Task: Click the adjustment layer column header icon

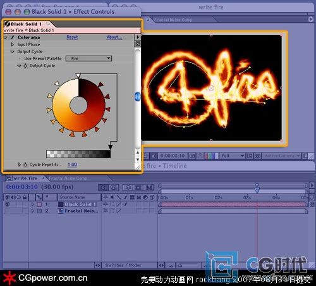Action: (145, 197)
